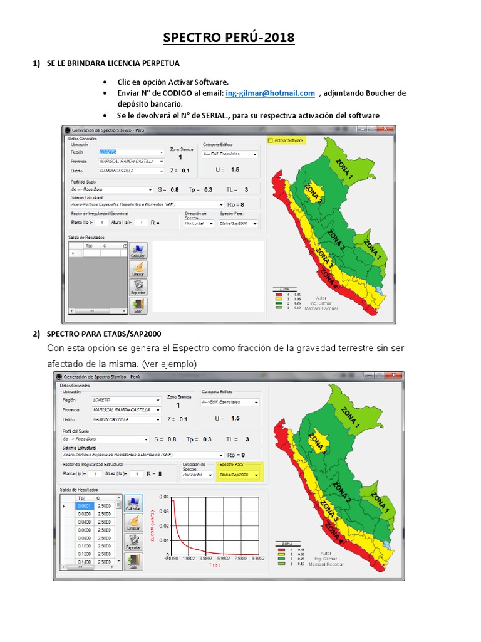This screenshot has height=642, width=481.
Task: Open Provincia dropdown in section 1 window
Action: [132, 161]
